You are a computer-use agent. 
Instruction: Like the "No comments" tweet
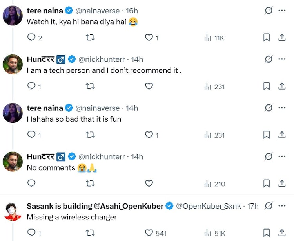pos(149,183)
